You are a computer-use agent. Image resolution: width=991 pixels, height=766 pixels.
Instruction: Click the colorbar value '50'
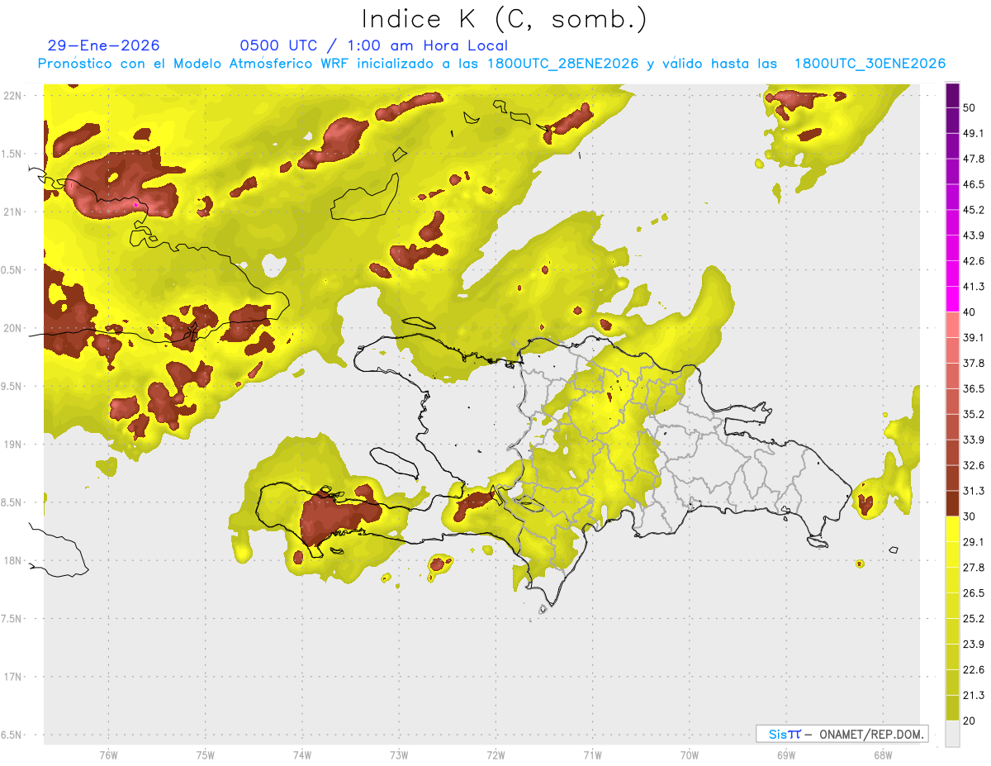[970, 108]
